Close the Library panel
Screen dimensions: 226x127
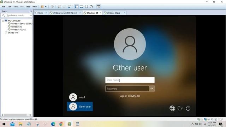[x=31, y=11]
